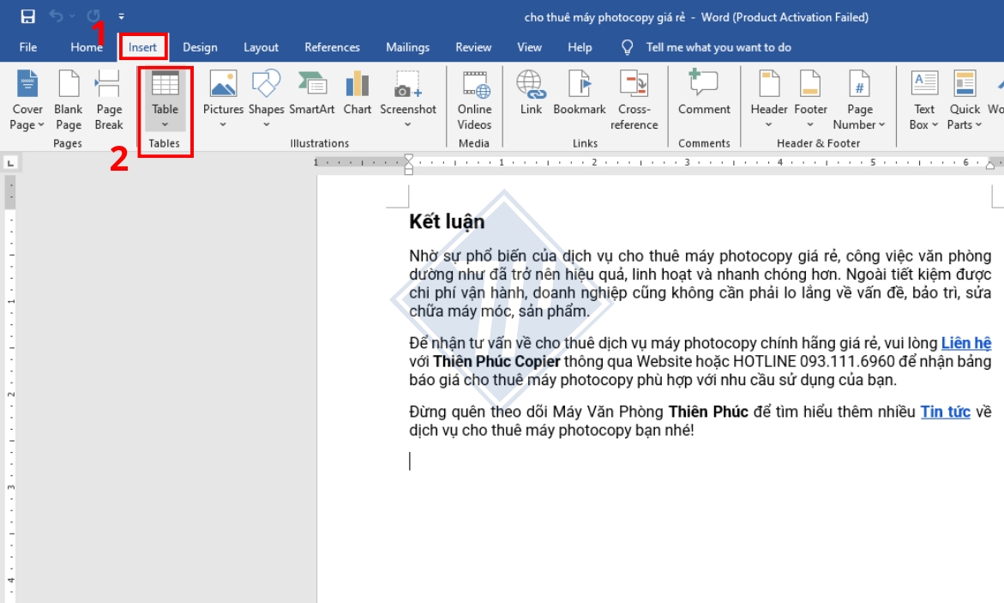Add a new Comment

[x=704, y=94]
